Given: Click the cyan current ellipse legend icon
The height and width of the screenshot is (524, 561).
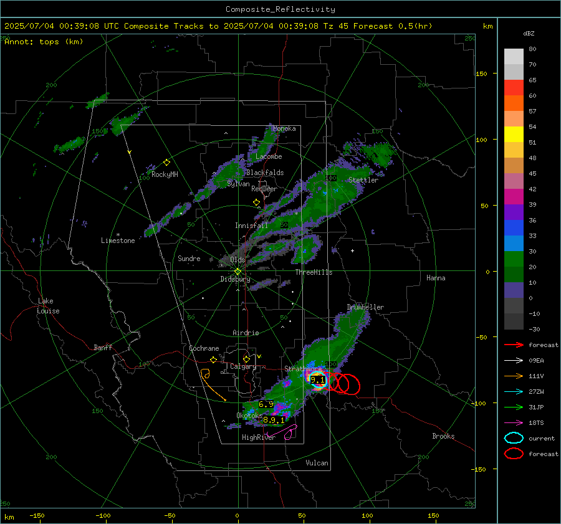Looking at the screenshot, I should (514, 438).
